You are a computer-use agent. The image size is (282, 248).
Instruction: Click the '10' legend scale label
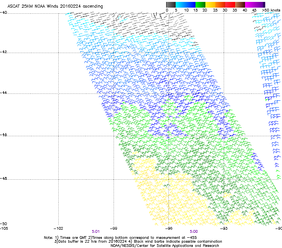click(x=186, y=10)
